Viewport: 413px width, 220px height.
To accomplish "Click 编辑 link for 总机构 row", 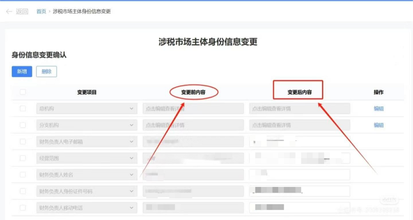I will click(379, 109).
